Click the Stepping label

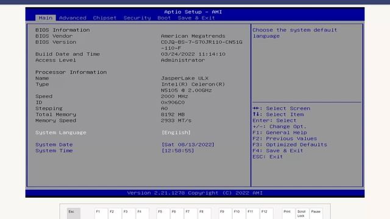[49, 108]
